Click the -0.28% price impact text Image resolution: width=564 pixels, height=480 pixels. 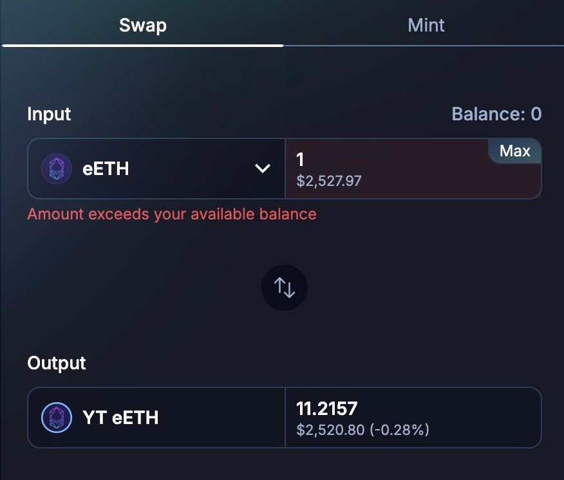[x=400, y=429]
